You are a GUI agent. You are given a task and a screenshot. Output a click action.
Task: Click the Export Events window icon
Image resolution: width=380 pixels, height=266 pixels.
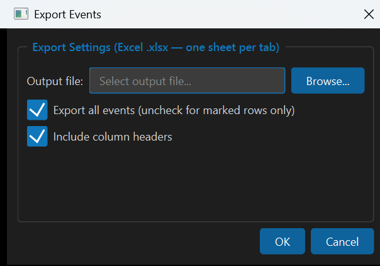coord(21,14)
